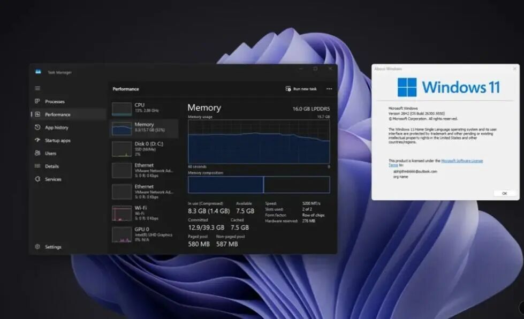Click the 587 MB non-paged pool value
The height and width of the screenshot is (319, 524).
(227, 244)
